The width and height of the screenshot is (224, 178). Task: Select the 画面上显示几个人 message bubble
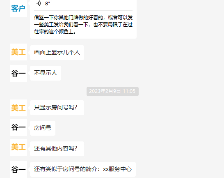pyautogui.click(x=57, y=52)
